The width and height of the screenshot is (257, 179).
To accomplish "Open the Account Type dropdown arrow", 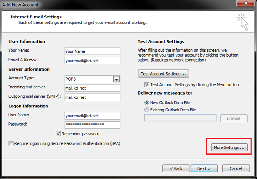I will click(x=116, y=79).
